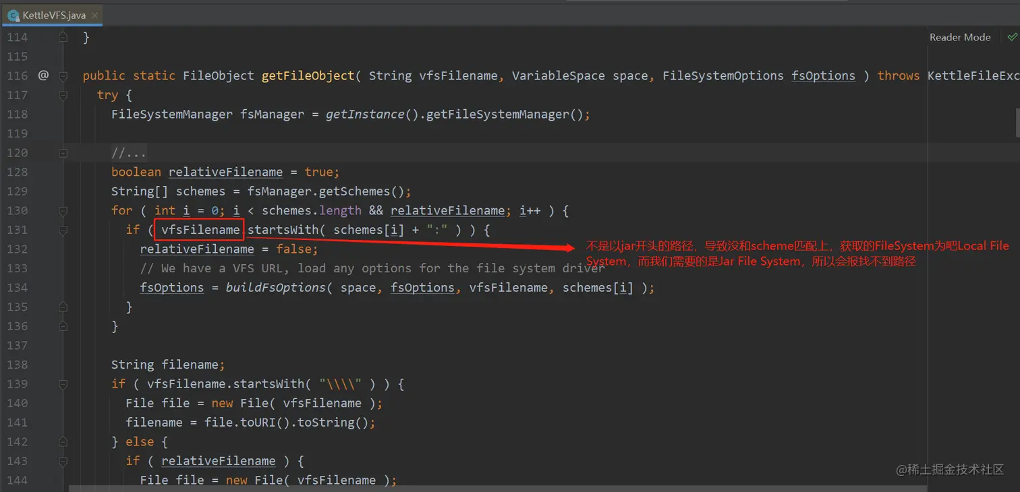1020x492 pixels.
Task: Click the vertical scrollbar at the editor's right edge
Action: pos(1016,121)
